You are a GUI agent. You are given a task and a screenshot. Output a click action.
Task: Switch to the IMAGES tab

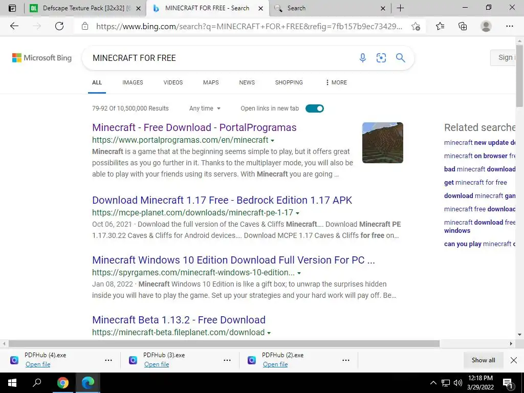click(x=133, y=82)
